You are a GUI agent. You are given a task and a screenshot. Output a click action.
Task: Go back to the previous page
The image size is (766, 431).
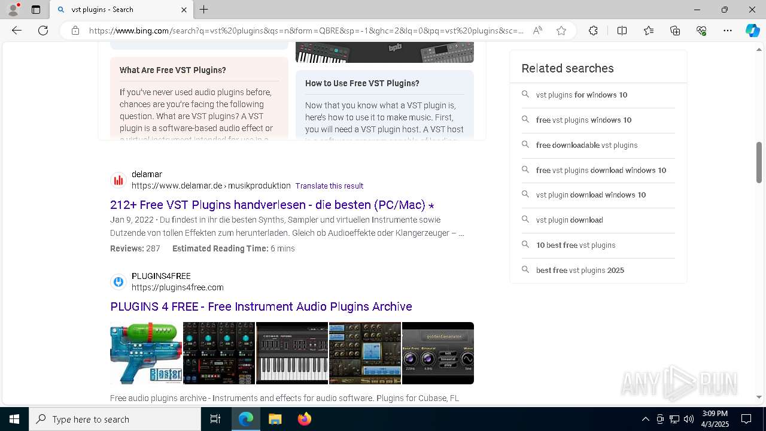pos(17,31)
